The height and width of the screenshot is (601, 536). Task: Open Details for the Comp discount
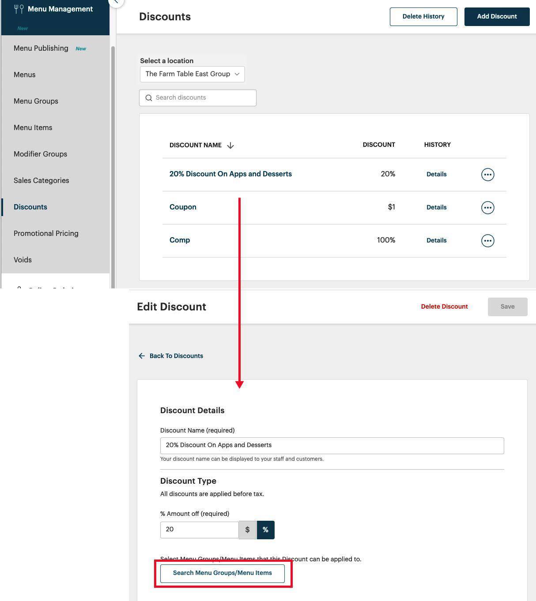pyautogui.click(x=436, y=240)
